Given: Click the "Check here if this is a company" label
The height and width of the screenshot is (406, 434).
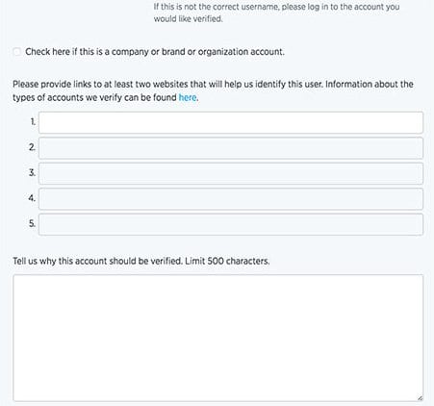Looking at the screenshot, I should click(x=155, y=52).
